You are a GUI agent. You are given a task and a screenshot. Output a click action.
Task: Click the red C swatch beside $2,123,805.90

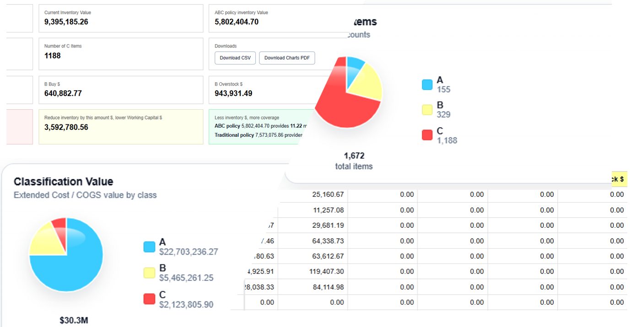(x=149, y=299)
